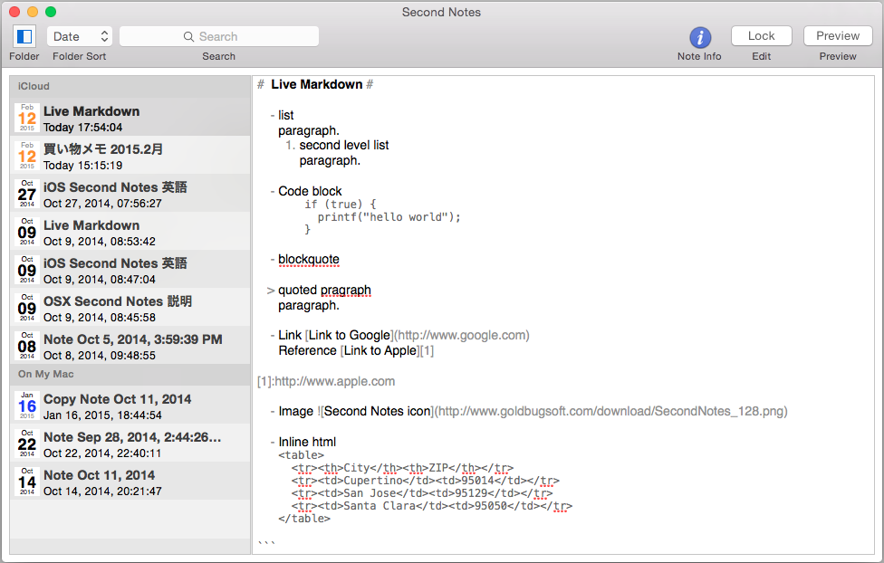
Task: Minimize the Second Notes window
Action: click(x=33, y=12)
